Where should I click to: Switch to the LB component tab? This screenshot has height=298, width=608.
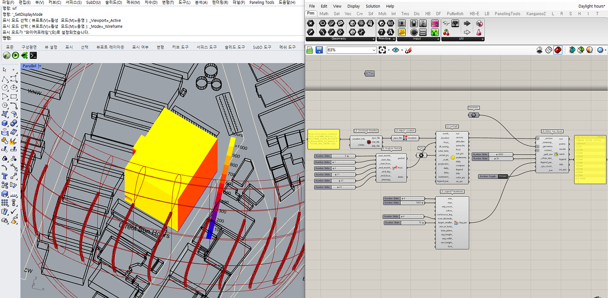coord(487,14)
